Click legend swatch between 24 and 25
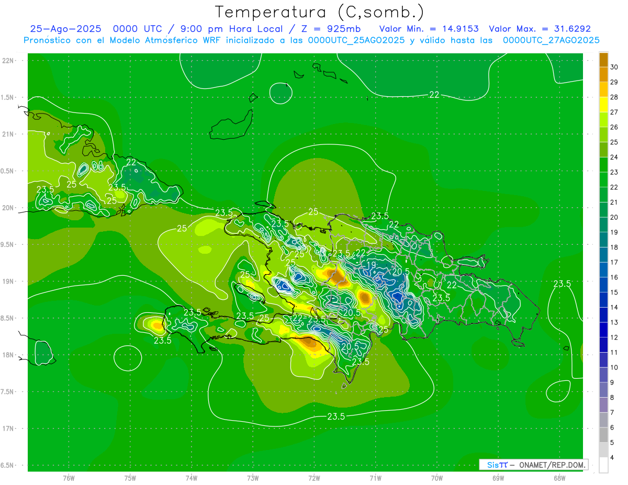Screen dimensions: 628x485 click(603, 150)
